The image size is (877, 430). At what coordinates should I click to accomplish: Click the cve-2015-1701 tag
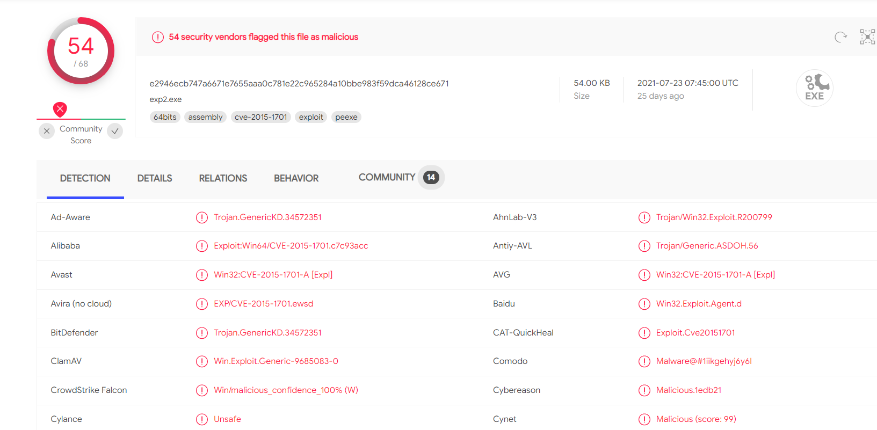point(261,117)
